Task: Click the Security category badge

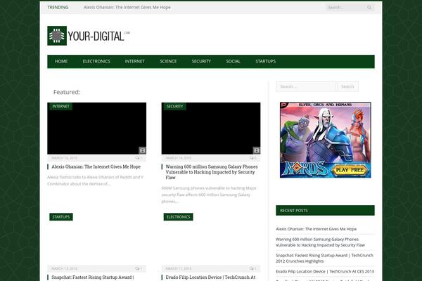Action: pyautogui.click(x=174, y=107)
